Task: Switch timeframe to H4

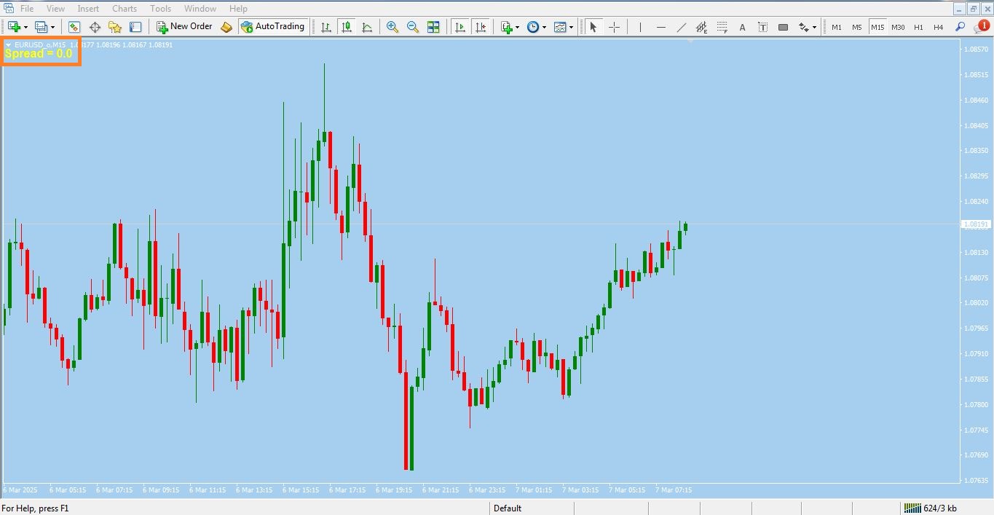Action: pos(939,27)
